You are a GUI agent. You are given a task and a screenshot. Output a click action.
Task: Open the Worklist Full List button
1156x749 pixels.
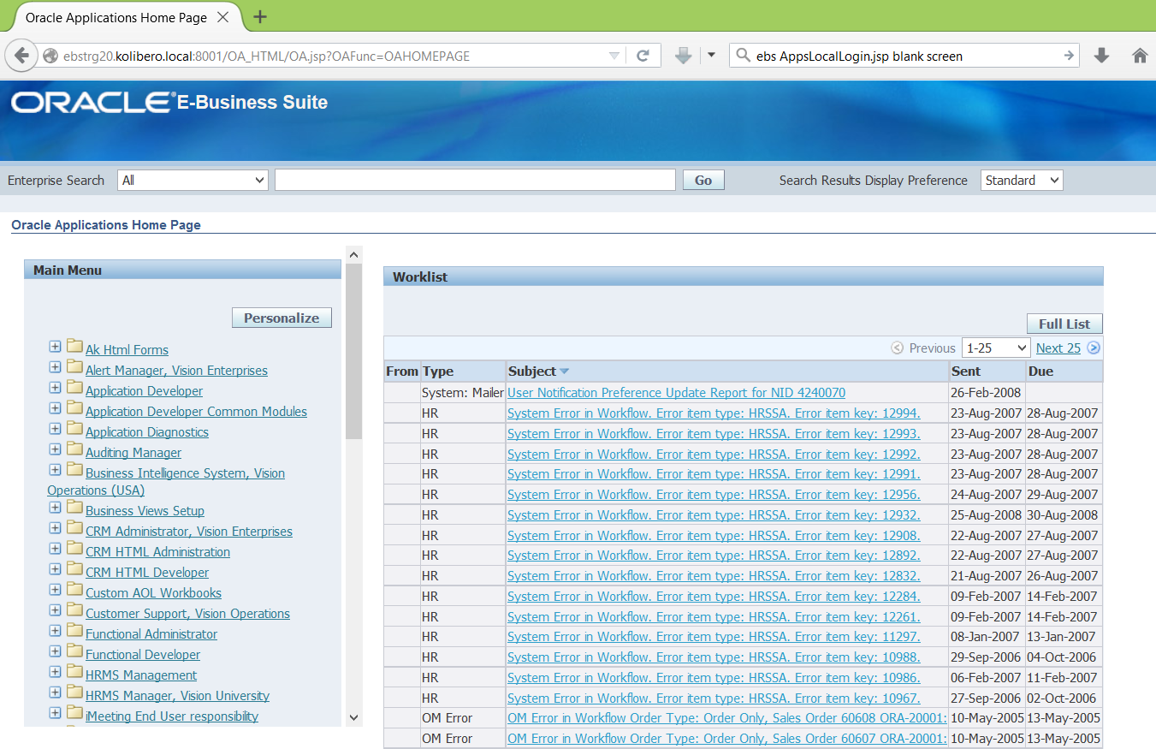[x=1064, y=324]
